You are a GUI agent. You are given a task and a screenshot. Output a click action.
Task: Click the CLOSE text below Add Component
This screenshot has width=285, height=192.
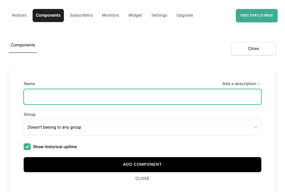tap(142, 179)
